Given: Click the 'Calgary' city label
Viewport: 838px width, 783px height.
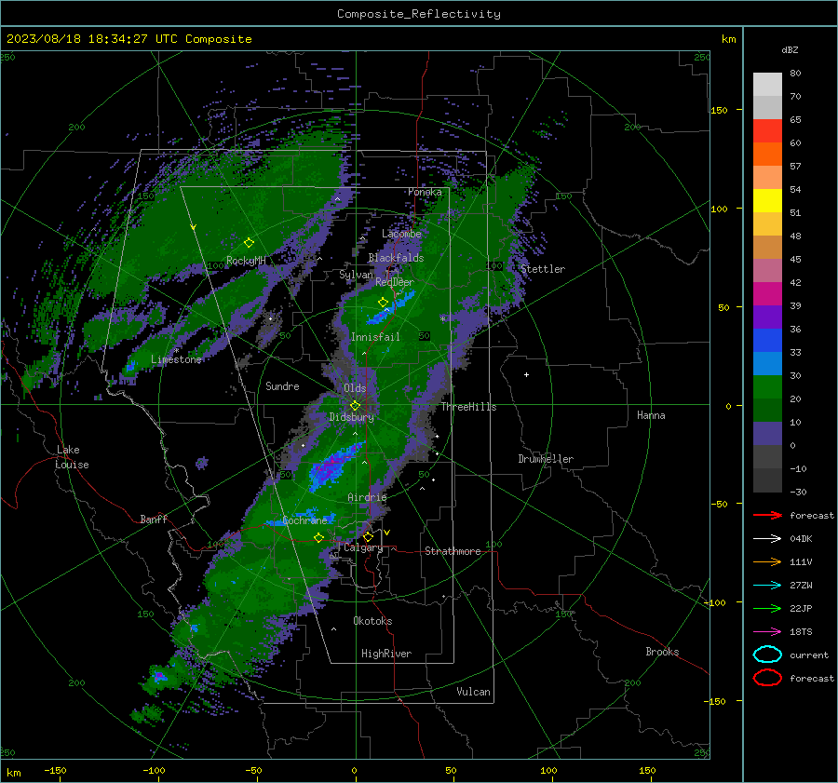Looking at the screenshot, I should click(363, 547).
